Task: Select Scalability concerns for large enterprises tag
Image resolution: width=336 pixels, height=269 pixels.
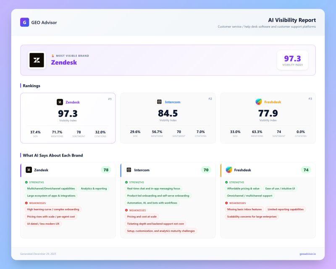Action: [x=252, y=217]
